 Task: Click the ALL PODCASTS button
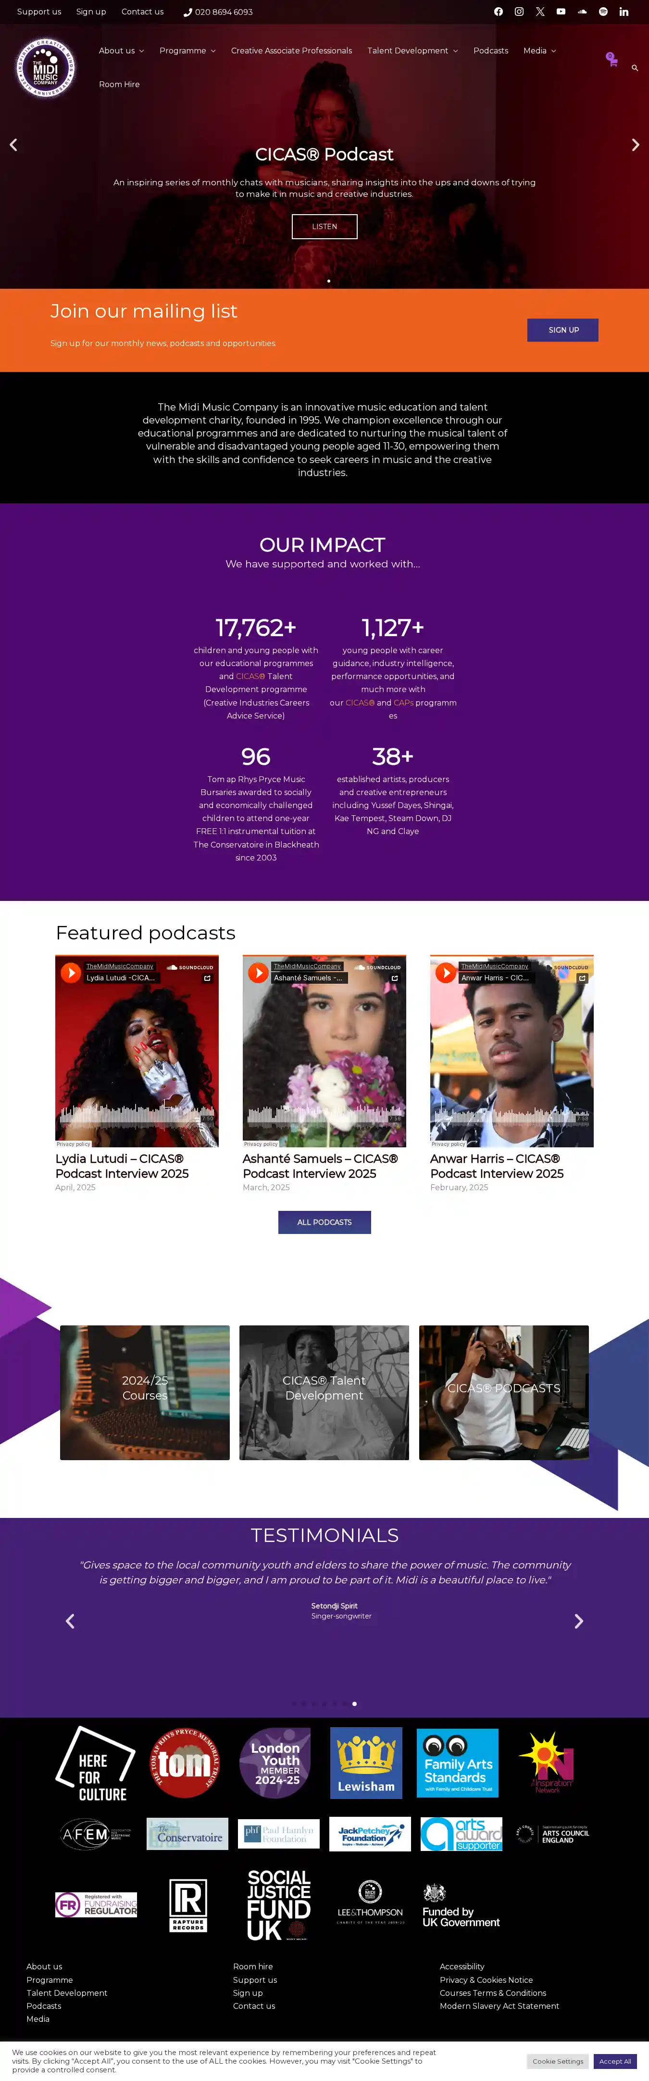click(324, 1222)
